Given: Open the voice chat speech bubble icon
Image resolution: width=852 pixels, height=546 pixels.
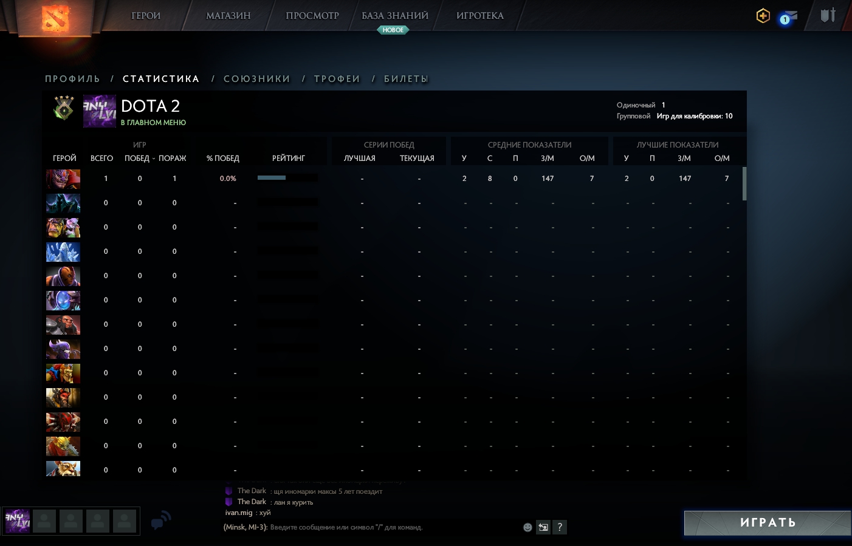Looking at the screenshot, I should pyautogui.click(x=161, y=520).
